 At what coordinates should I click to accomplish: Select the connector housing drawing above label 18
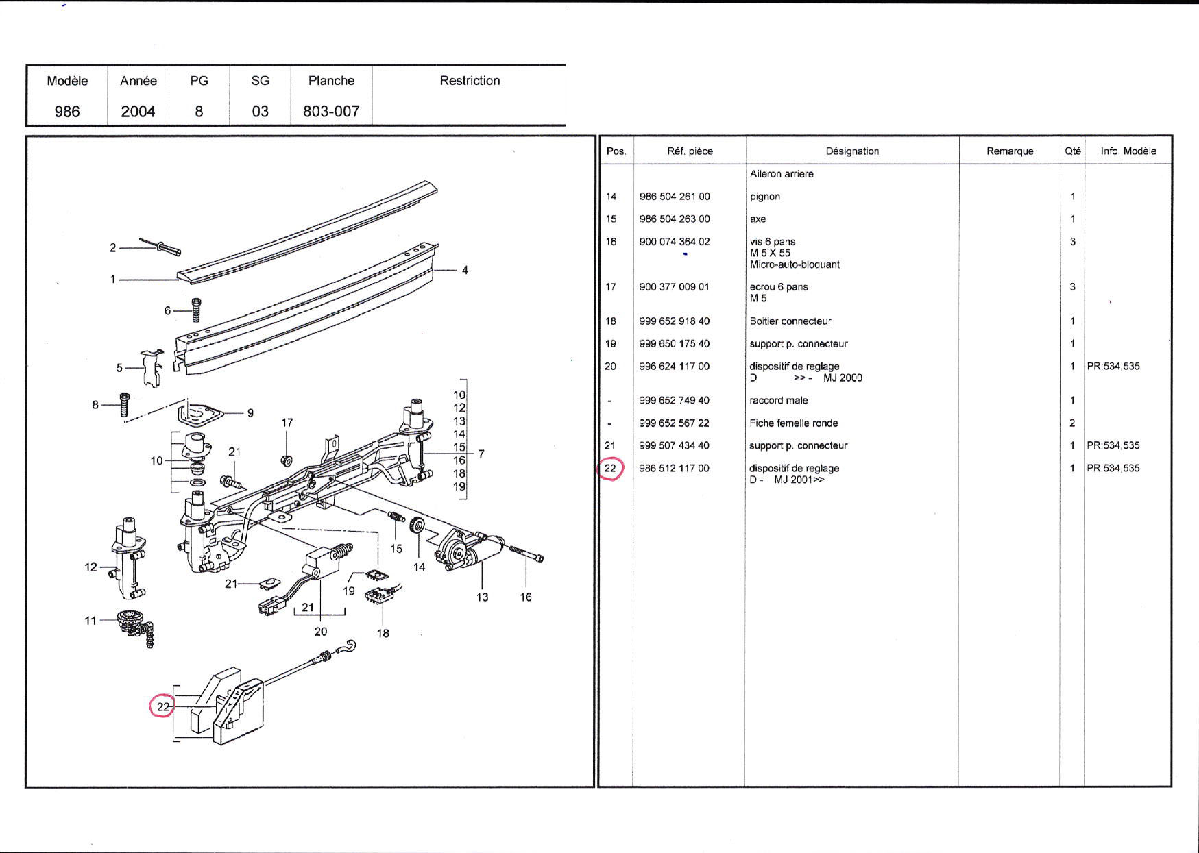[x=378, y=601]
